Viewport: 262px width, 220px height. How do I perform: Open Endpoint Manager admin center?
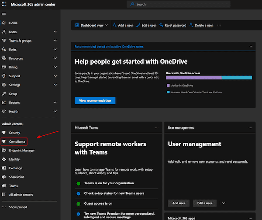[x=22, y=151]
